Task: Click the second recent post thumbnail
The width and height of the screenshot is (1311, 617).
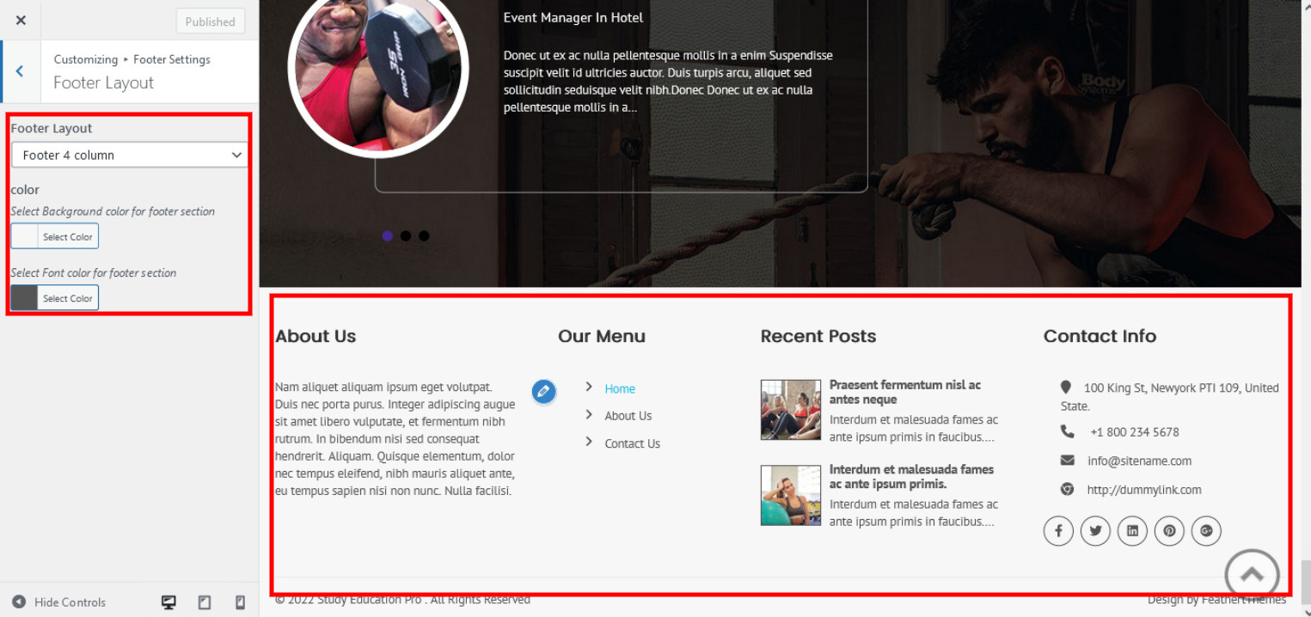Action: click(x=791, y=495)
